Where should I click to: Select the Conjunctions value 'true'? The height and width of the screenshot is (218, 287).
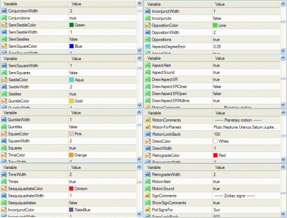pyautogui.click(x=73, y=18)
